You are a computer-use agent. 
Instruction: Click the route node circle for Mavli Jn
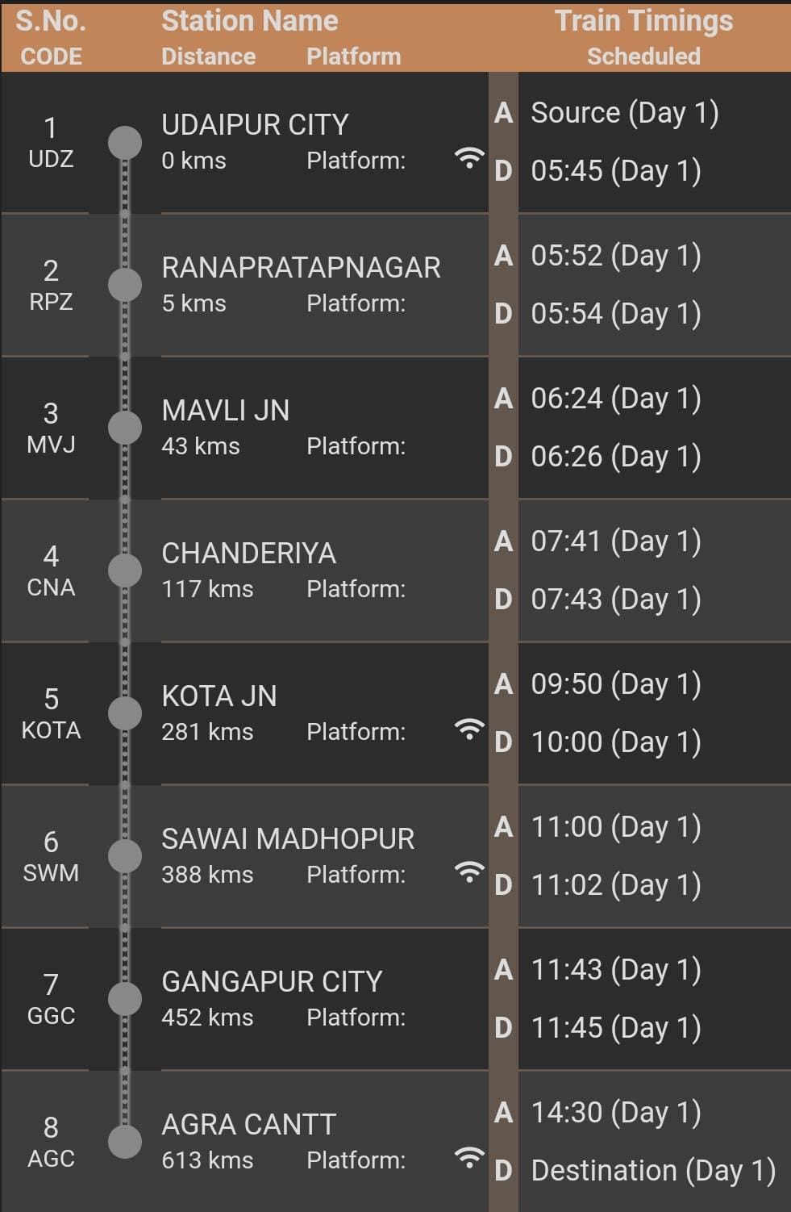pyautogui.click(x=125, y=428)
